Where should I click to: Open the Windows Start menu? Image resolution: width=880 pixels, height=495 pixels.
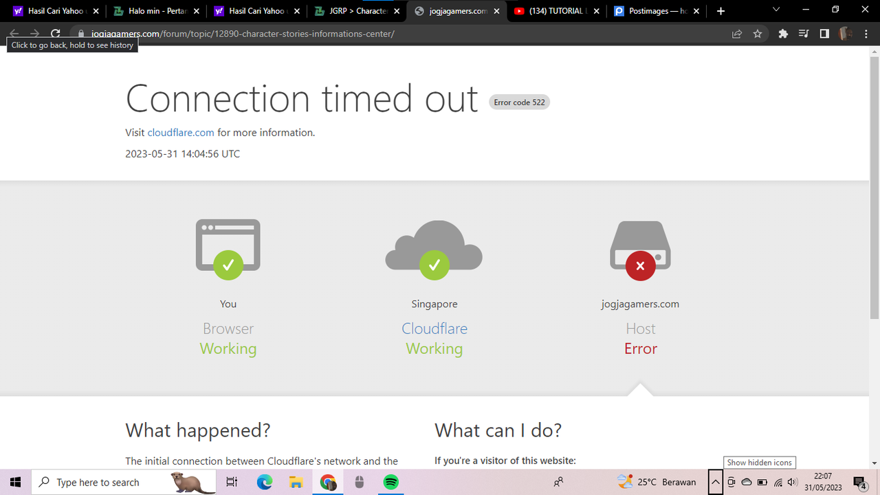15,482
